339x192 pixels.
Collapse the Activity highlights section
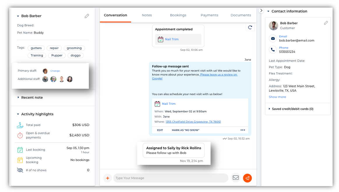37,114
